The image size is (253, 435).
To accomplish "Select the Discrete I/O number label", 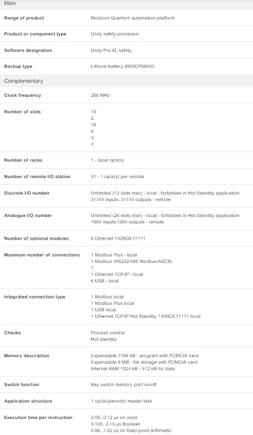I will tap(27, 193).
